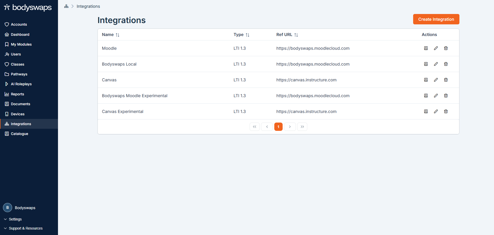This screenshot has height=235, width=494.
Task: Click the Bodyswaps avatar badge
Action: pyautogui.click(x=8, y=208)
